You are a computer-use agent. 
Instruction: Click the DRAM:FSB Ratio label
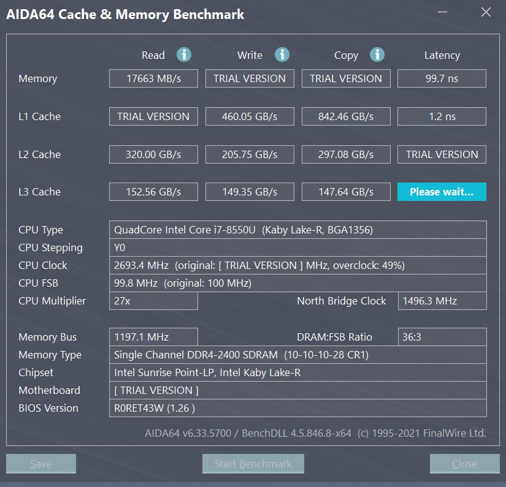click(x=334, y=337)
